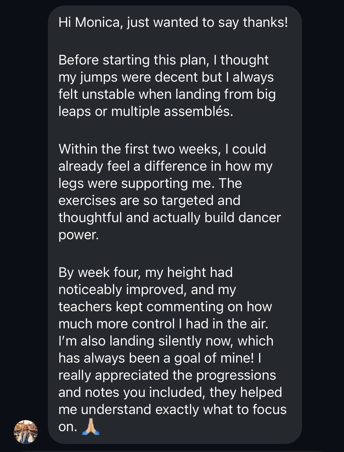Click the phrase "exercises are so targeted"
The image size is (344, 452).
point(136,200)
